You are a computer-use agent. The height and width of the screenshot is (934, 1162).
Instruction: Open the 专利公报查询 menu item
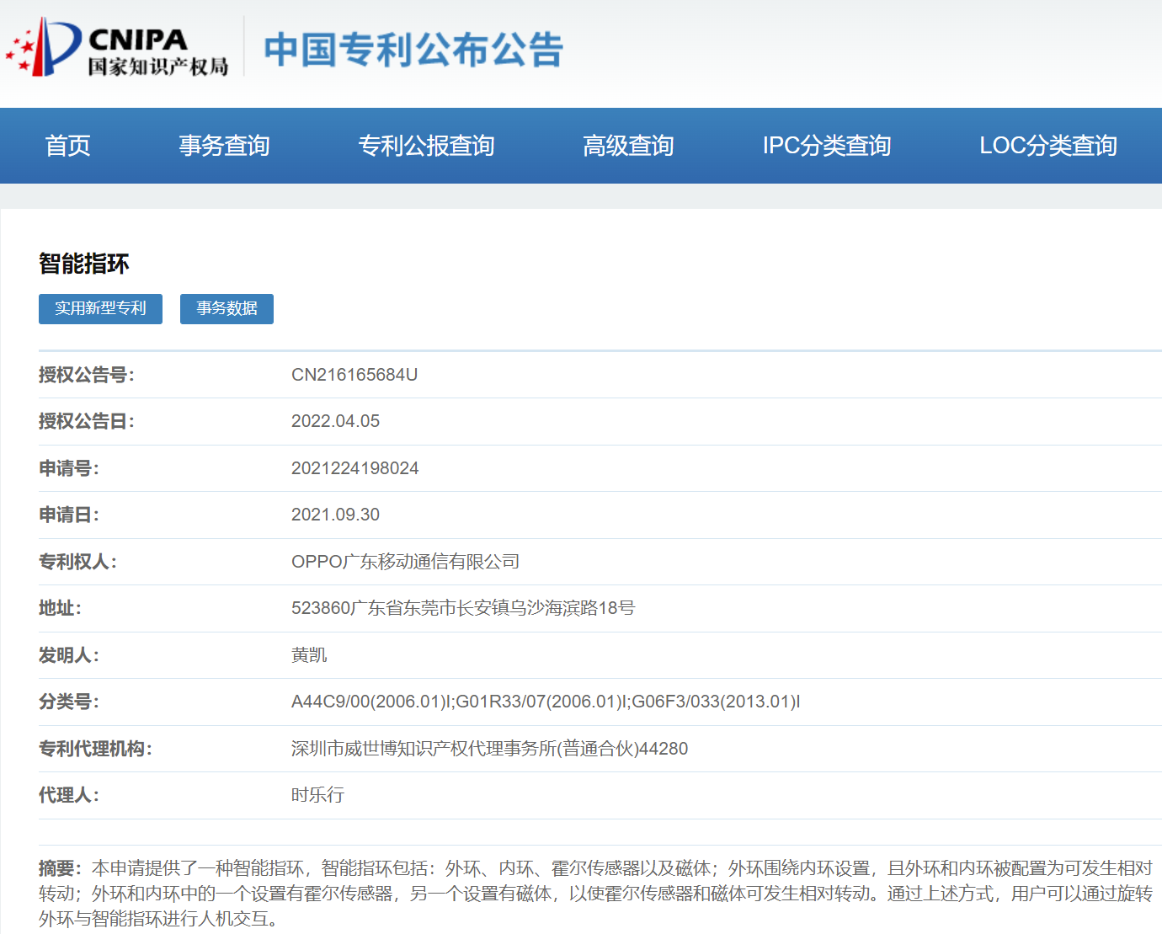pyautogui.click(x=427, y=146)
